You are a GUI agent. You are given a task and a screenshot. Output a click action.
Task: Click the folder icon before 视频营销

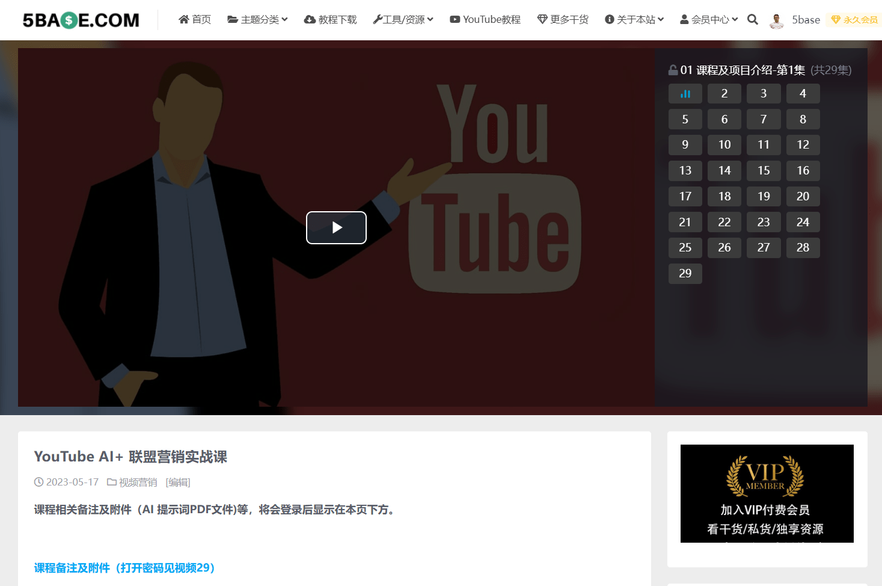click(x=112, y=482)
